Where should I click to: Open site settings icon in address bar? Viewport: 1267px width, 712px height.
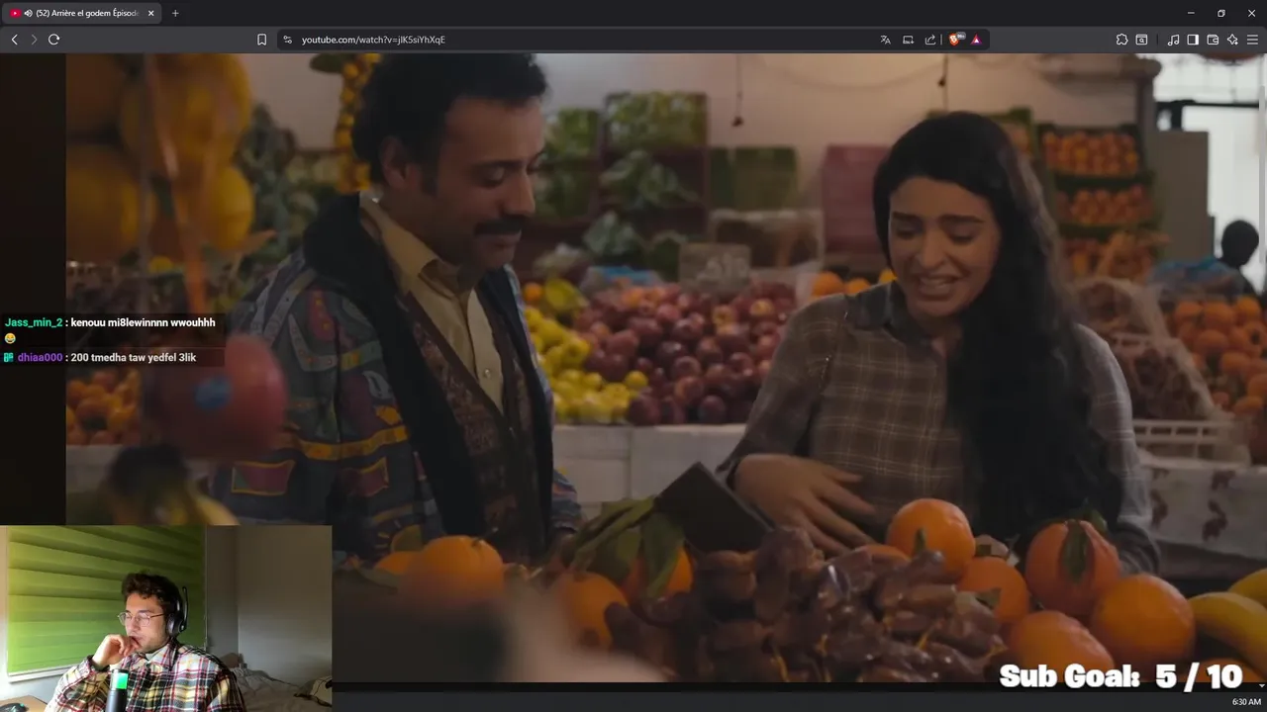tap(287, 40)
